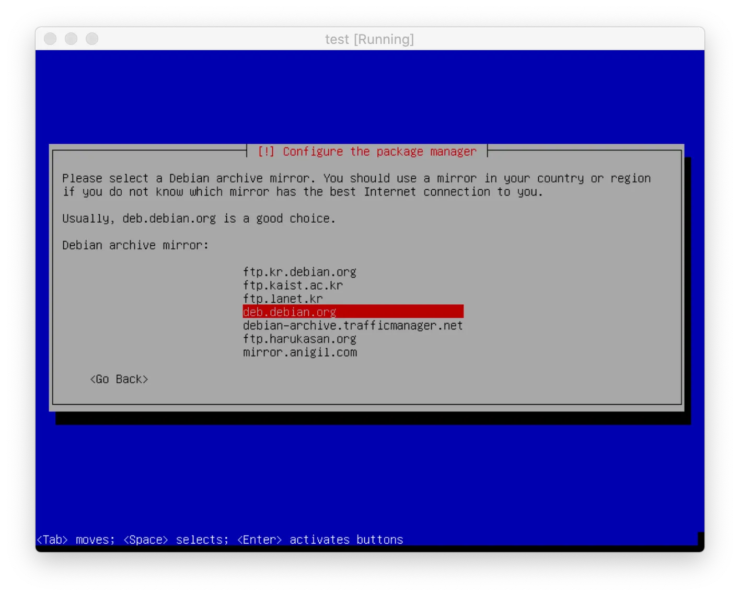
Task: Select the mirror.anigil.com mirror
Action: 300,352
